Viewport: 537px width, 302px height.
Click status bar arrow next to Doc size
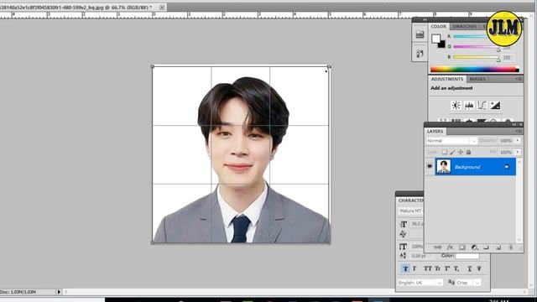point(59,292)
